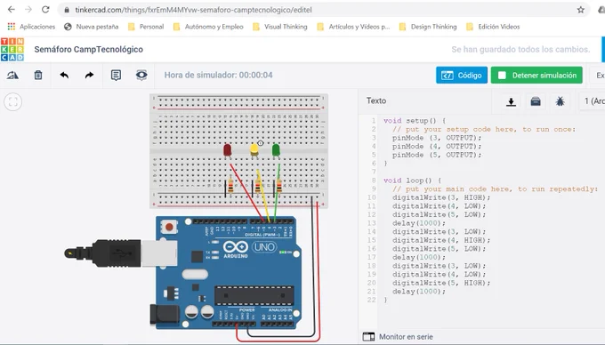
Task: Undo the last action
Action: [64, 76]
